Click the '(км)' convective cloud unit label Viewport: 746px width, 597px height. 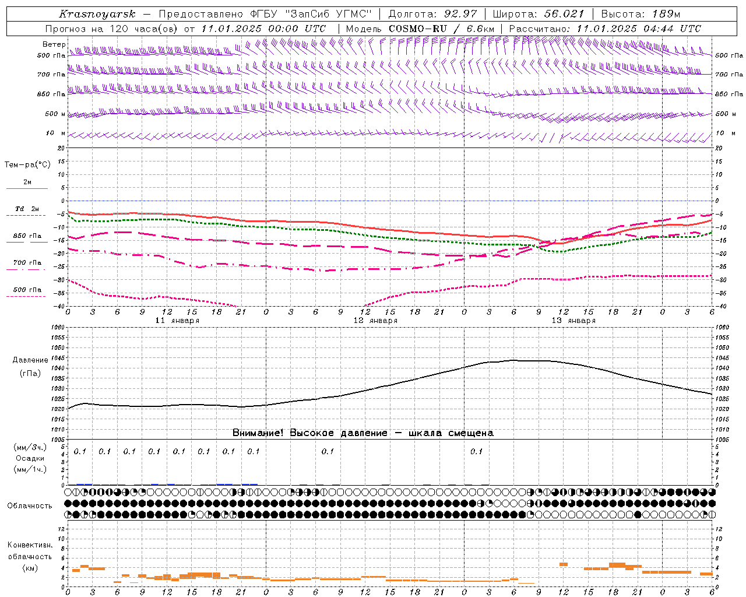[30, 568]
